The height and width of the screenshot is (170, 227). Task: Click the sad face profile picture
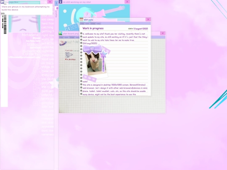tap(24, 24)
